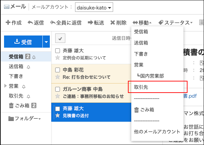Click the select-all checkmark button

pos(60,38)
